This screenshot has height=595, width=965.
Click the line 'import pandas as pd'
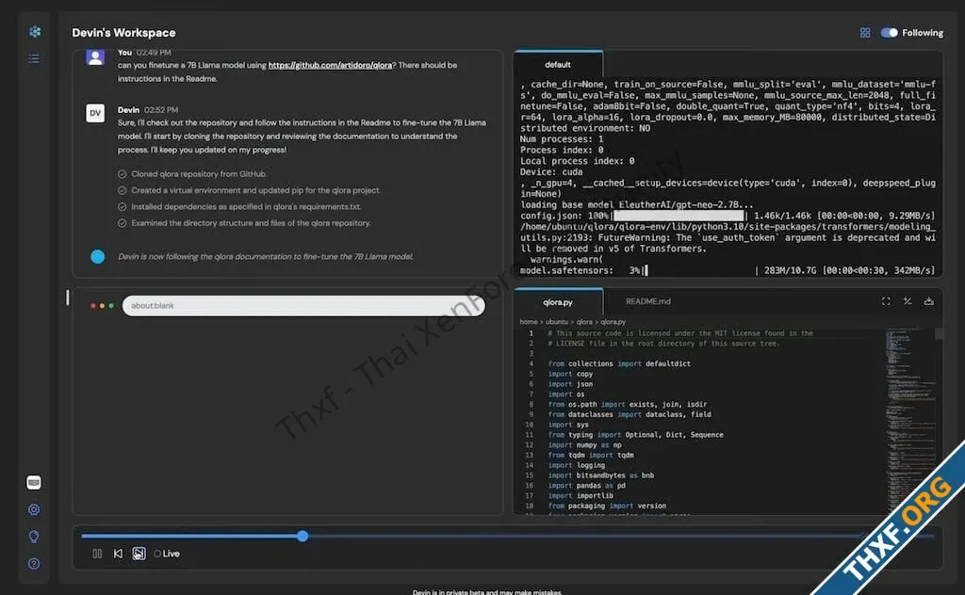tap(586, 486)
